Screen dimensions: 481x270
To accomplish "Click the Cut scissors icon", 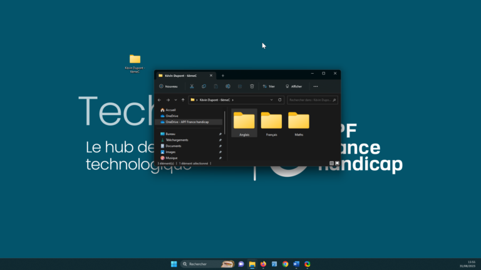I will coord(192,86).
